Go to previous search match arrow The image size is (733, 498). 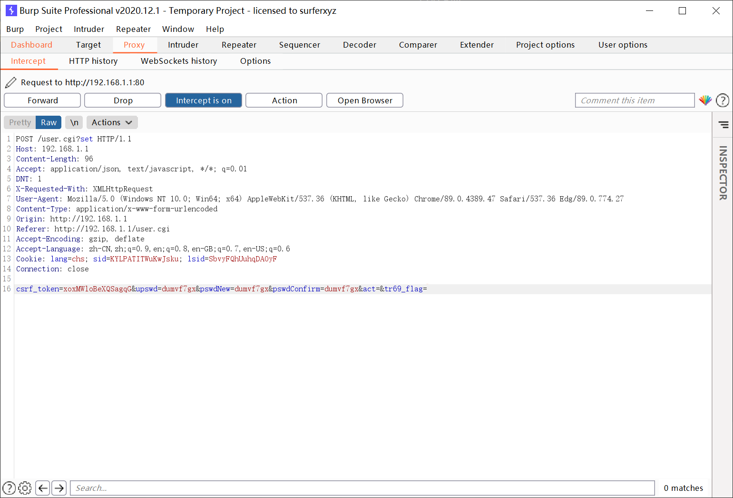pyautogui.click(x=43, y=488)
